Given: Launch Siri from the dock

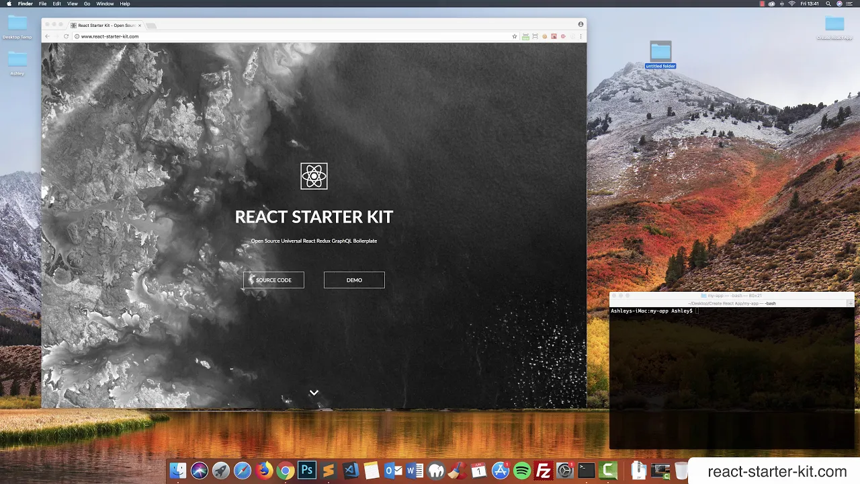Looking at the screenshot, I should click(x=200, y=471).
